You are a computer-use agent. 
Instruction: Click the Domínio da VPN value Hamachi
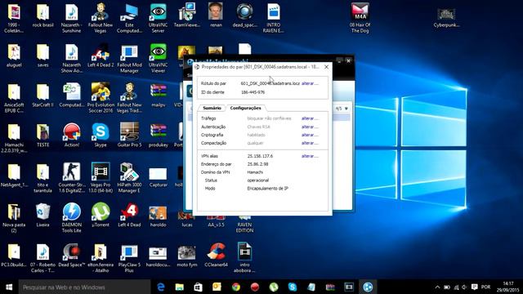(255, 172)
